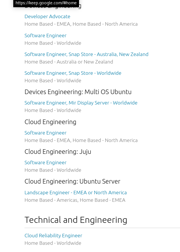The image size is (180, 252).
Task: Click location text beneath Mir Display Server link
Action: [53, 110]
